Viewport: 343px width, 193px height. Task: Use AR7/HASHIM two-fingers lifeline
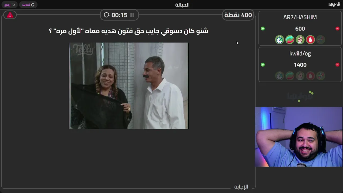pyautogui.click(x=300, y=40)
